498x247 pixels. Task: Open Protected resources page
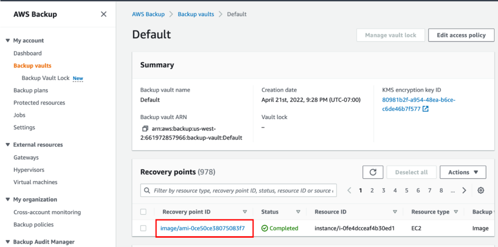(x=39, y=103)
